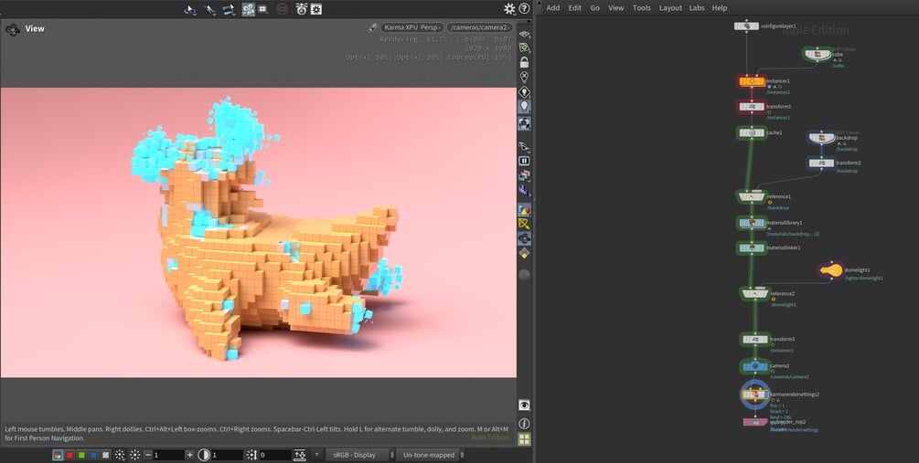This screenshot has height=463, width=919.
Task: Select the materiallibrary1 node
Action: (x=752, y=223)
